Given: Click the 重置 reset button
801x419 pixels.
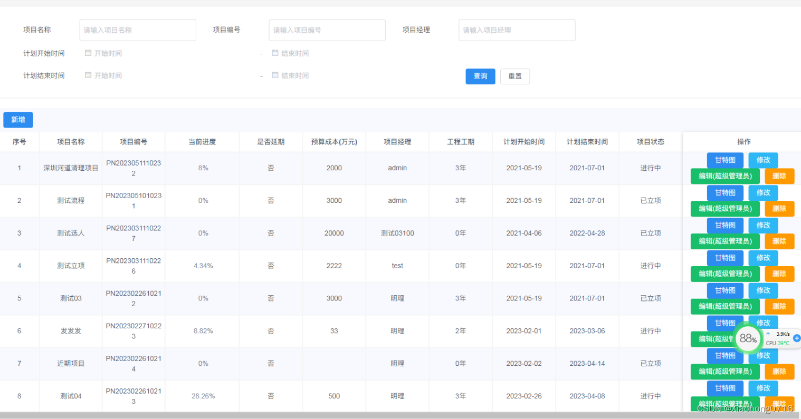Looking at the screenshot, I should [x=515, y=76].
